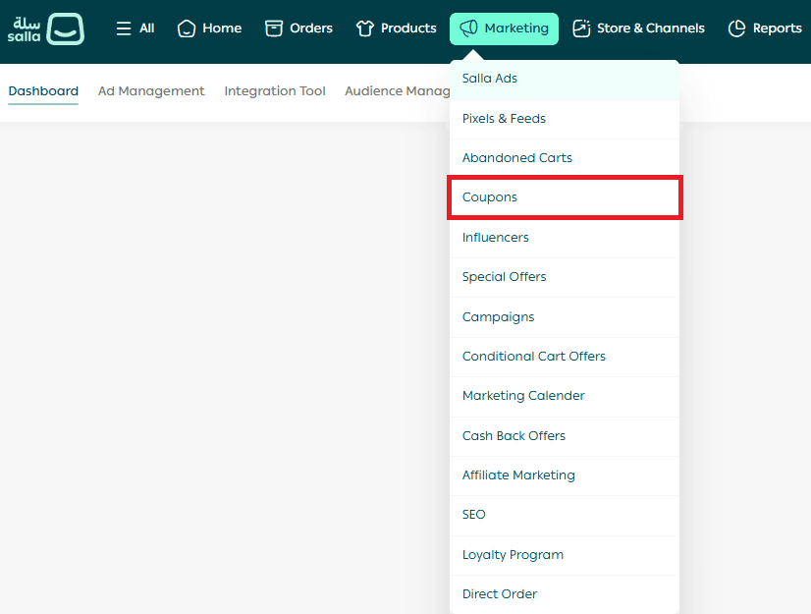Open Conditional Cart Offers entry
The width and height of the screenshot is (811, 614).
pyautogui.click(x=533, y=357)
